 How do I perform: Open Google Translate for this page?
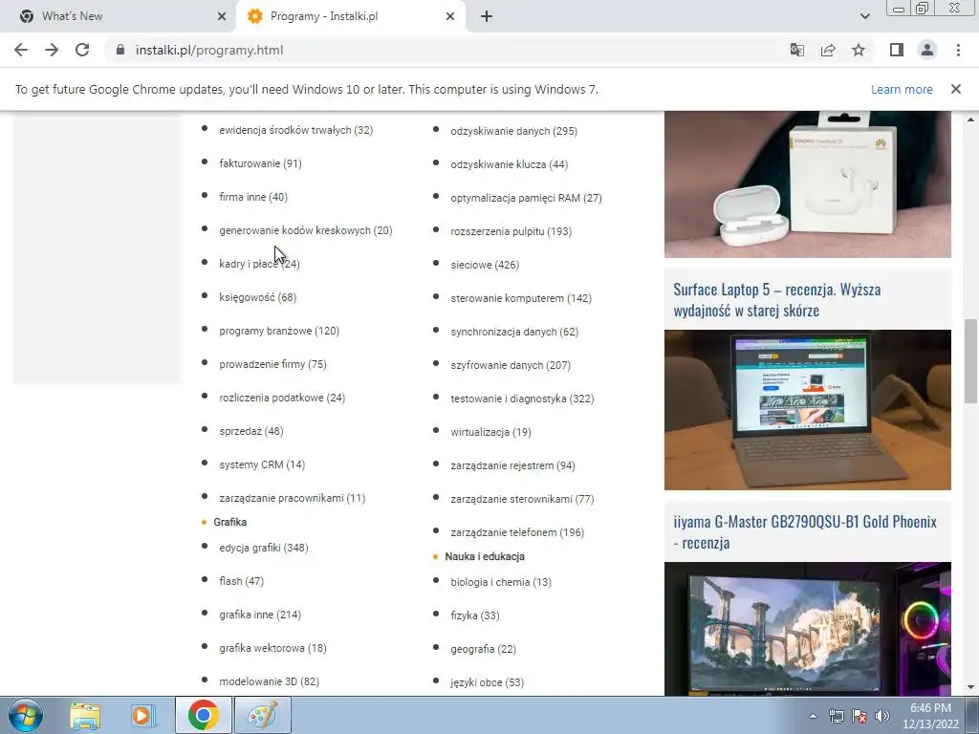[796, 50]
